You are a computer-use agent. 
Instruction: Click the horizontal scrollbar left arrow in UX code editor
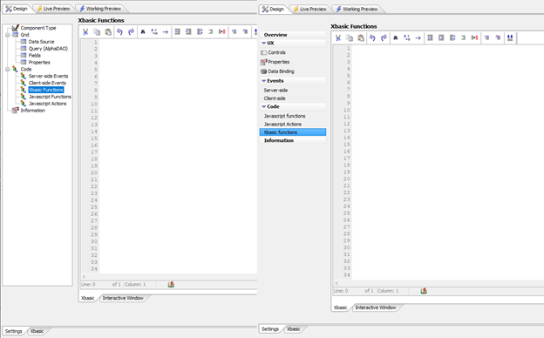(x=337, y=283)
